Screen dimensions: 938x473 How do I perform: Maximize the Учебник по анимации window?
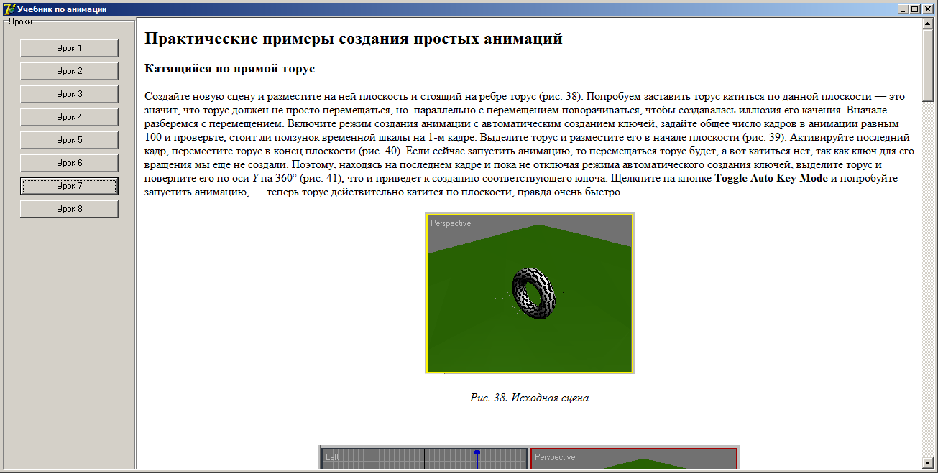click(914, 9)
